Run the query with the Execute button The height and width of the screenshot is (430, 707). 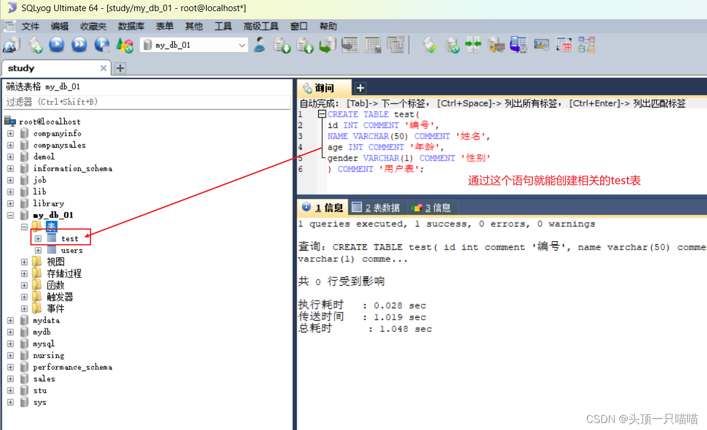pos(55,46)
